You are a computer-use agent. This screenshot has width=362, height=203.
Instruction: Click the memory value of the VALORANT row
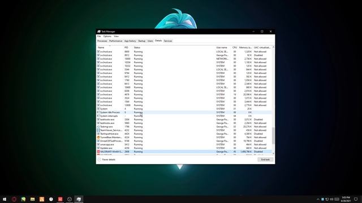tap(245, 152)
